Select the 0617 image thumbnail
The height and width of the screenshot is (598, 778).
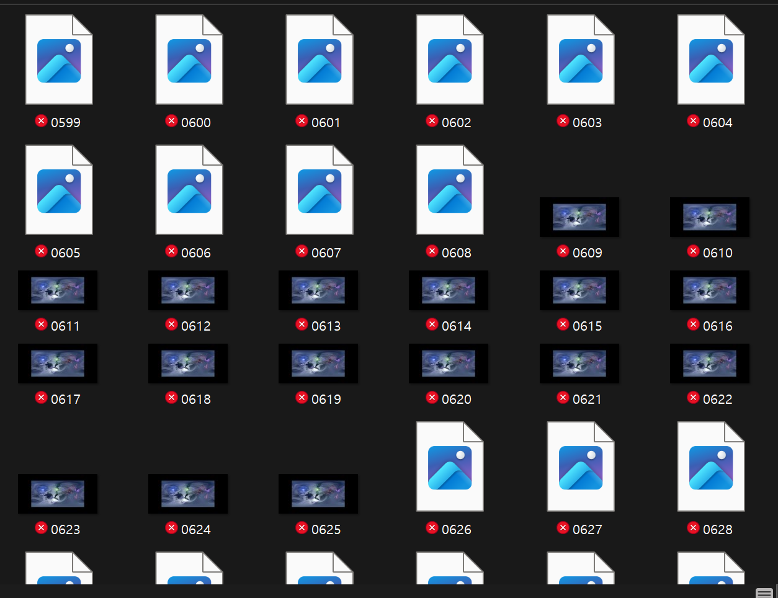click(58, 364)
